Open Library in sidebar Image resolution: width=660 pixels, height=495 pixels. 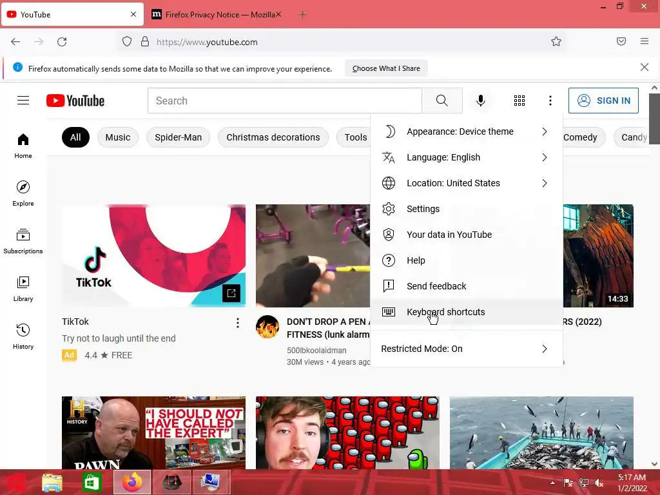pos(23,289)
